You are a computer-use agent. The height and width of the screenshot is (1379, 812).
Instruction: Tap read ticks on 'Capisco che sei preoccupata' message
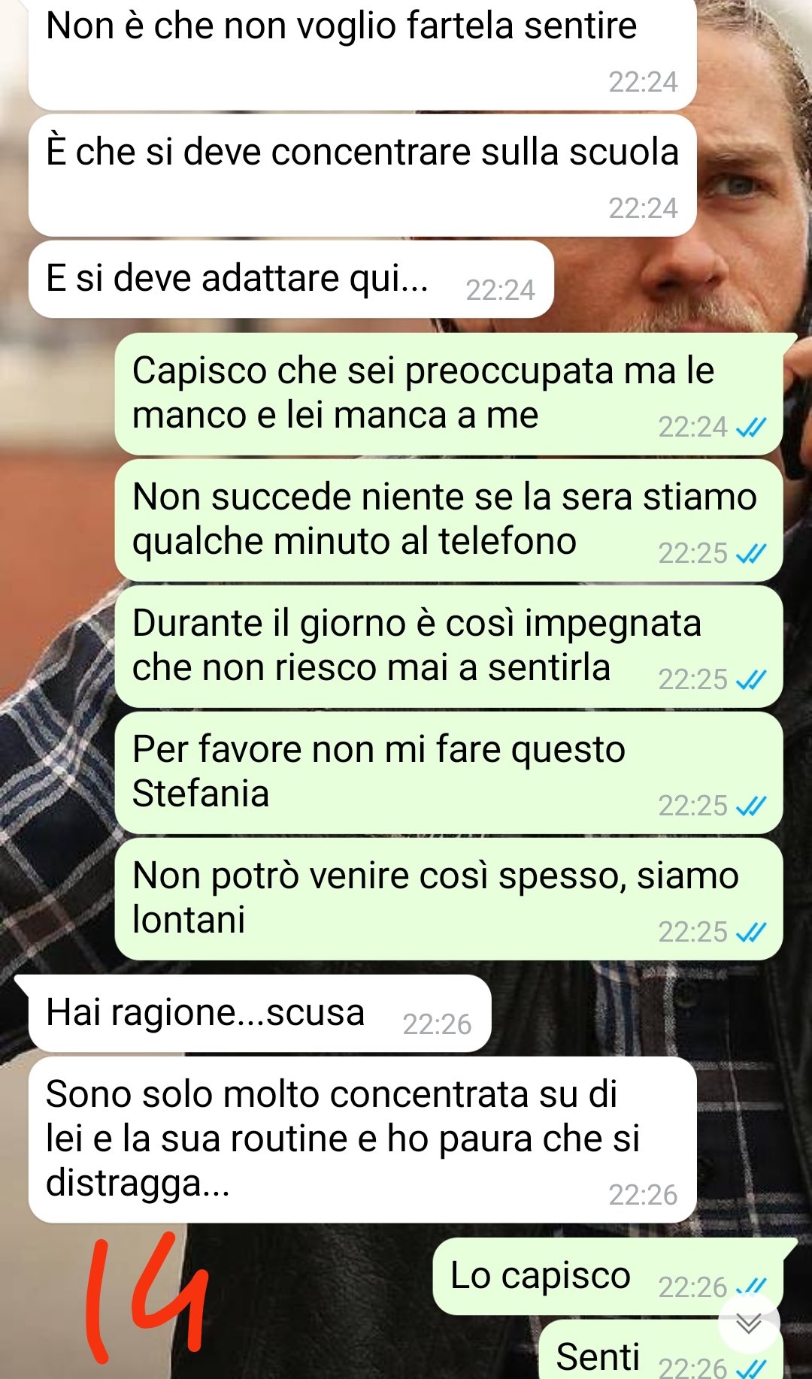tap(751, 427)
